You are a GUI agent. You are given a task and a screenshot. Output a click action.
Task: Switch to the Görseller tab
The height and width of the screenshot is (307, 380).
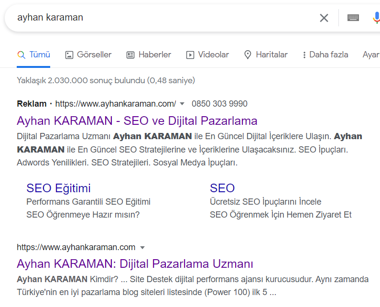click(x=88, y=55)
